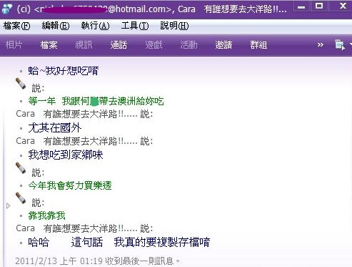Start a 視訊 video call
Viewport: 352px width, 267px height.
84,45
